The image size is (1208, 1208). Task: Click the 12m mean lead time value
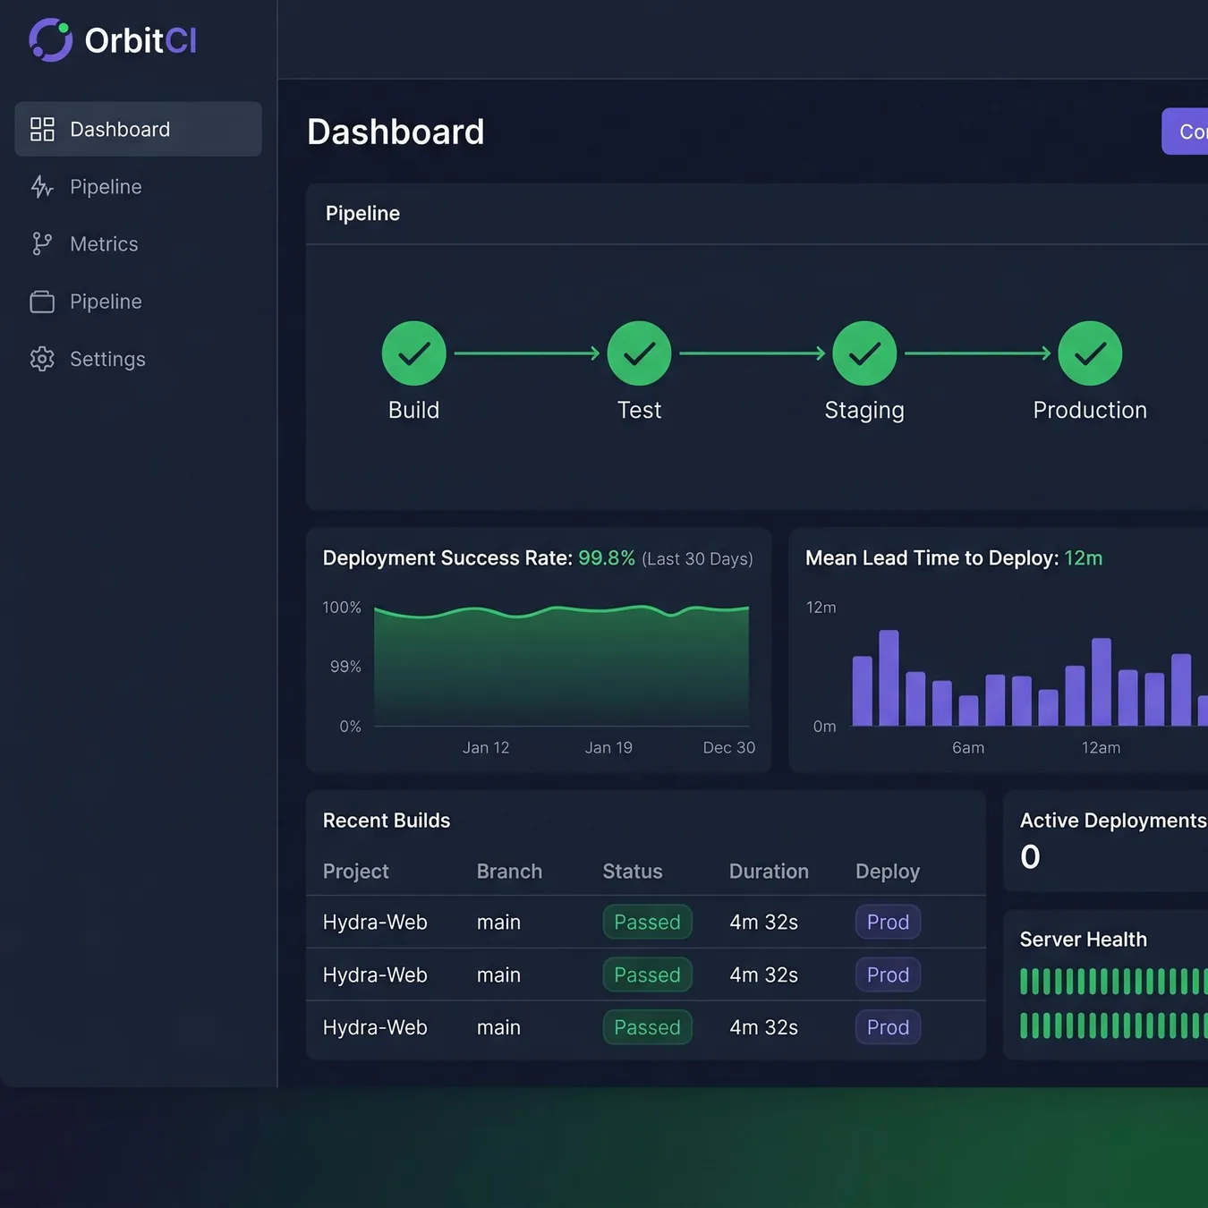[x=1084, y=558]
